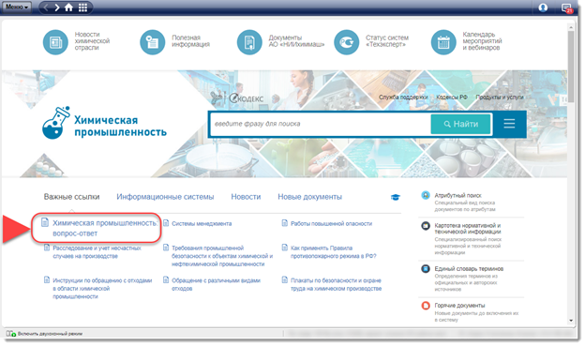Click document icon beside Обращение с различными видами
Screen dimensions: 585x346
click(166, 279)
